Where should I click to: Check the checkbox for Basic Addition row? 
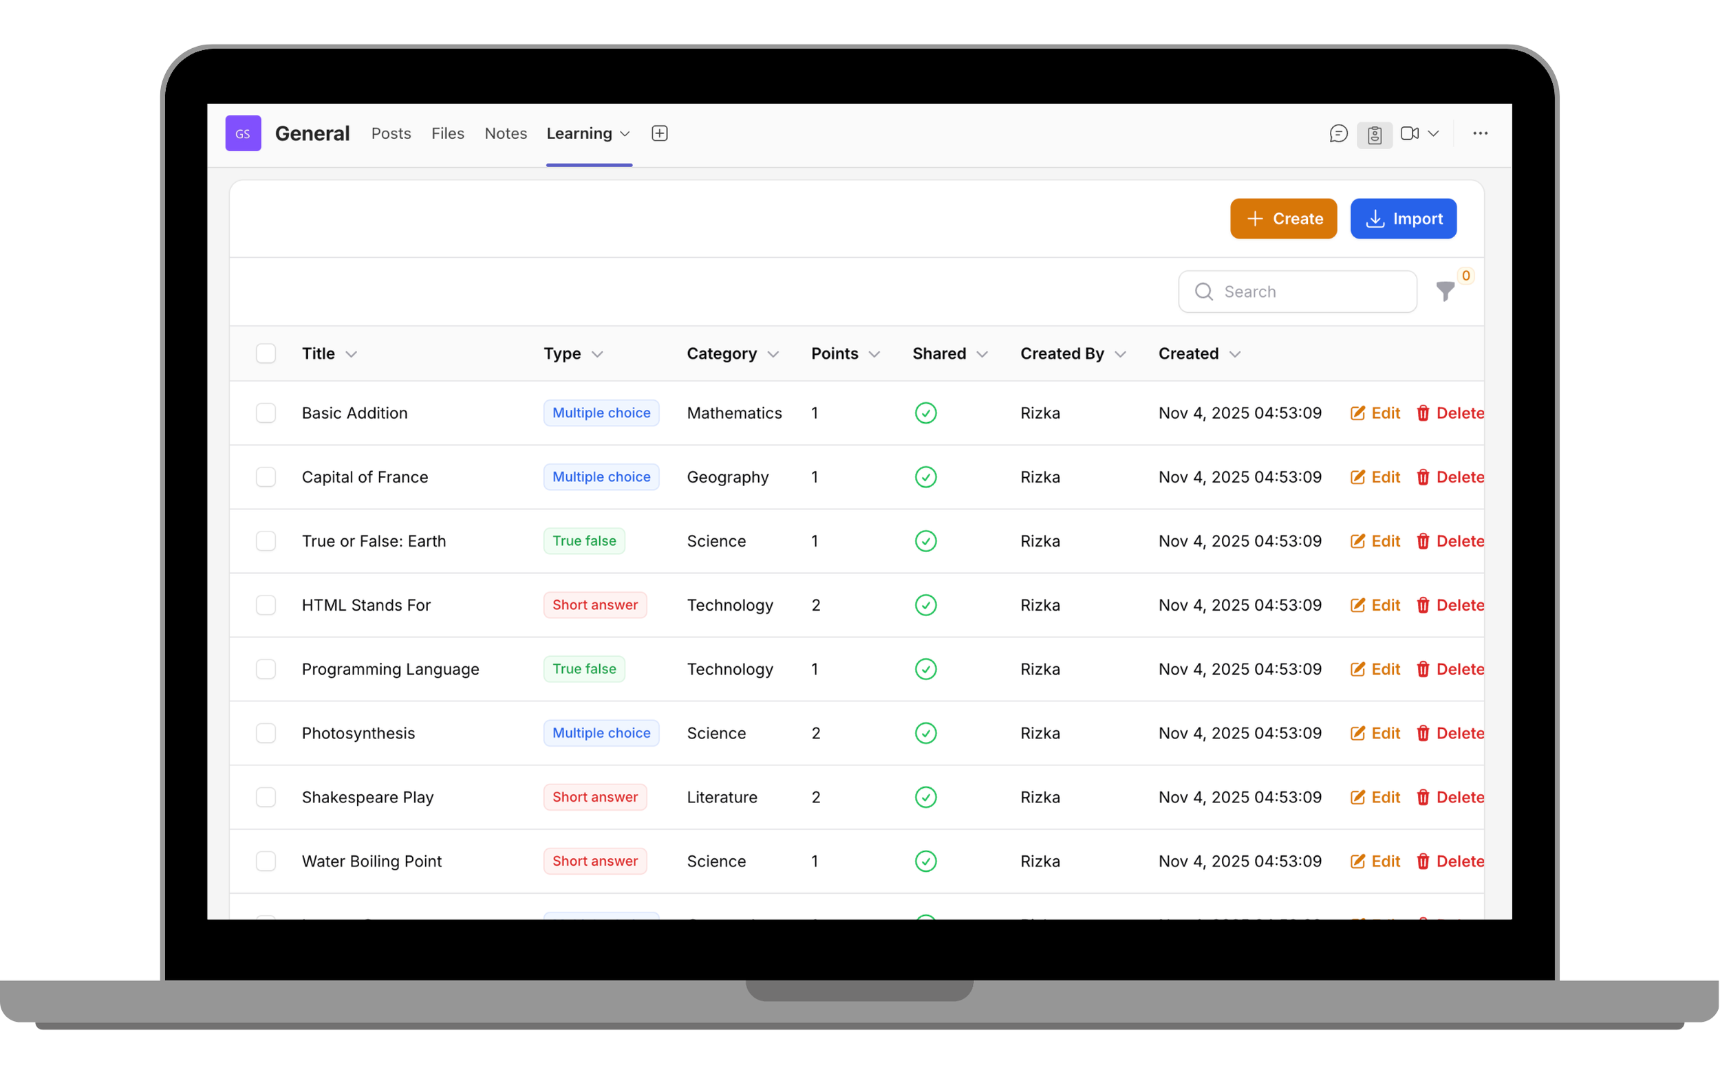(x=266, y=413)
